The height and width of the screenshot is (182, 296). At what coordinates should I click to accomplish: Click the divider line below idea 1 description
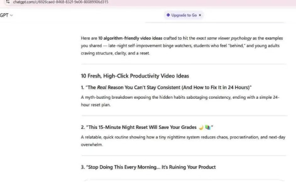point(184,116)
